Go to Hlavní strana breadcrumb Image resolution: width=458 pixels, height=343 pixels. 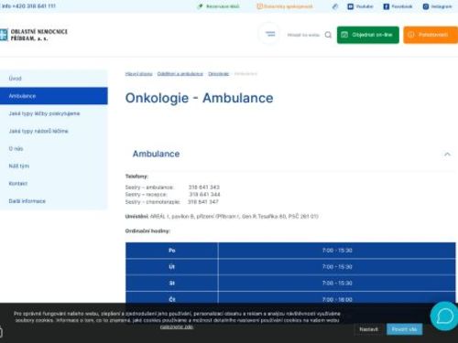(x=138, y=74)
